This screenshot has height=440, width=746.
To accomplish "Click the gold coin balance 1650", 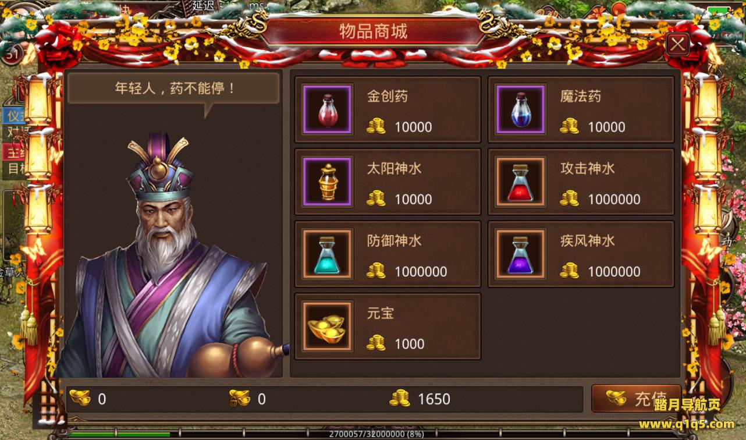I will click(434, 399).
